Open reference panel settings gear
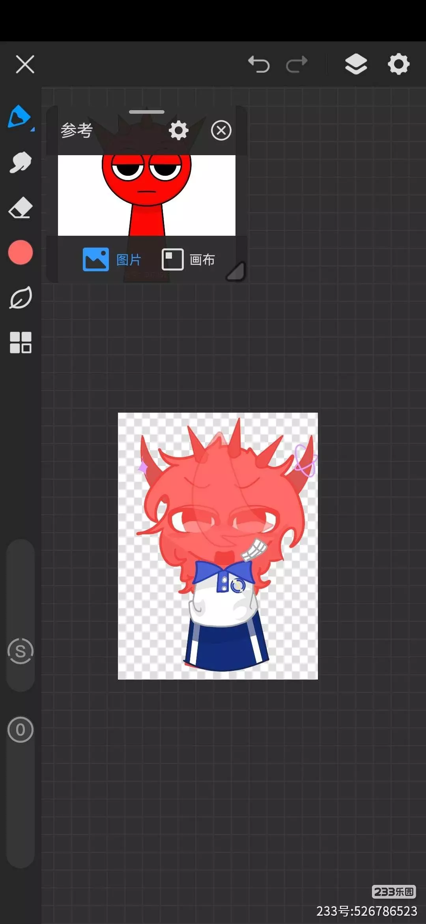This screenshot has height=924, width=426. [x=179, y=130]
